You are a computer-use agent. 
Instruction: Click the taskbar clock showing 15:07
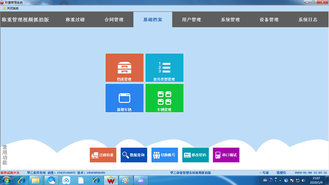coord(316,180)
